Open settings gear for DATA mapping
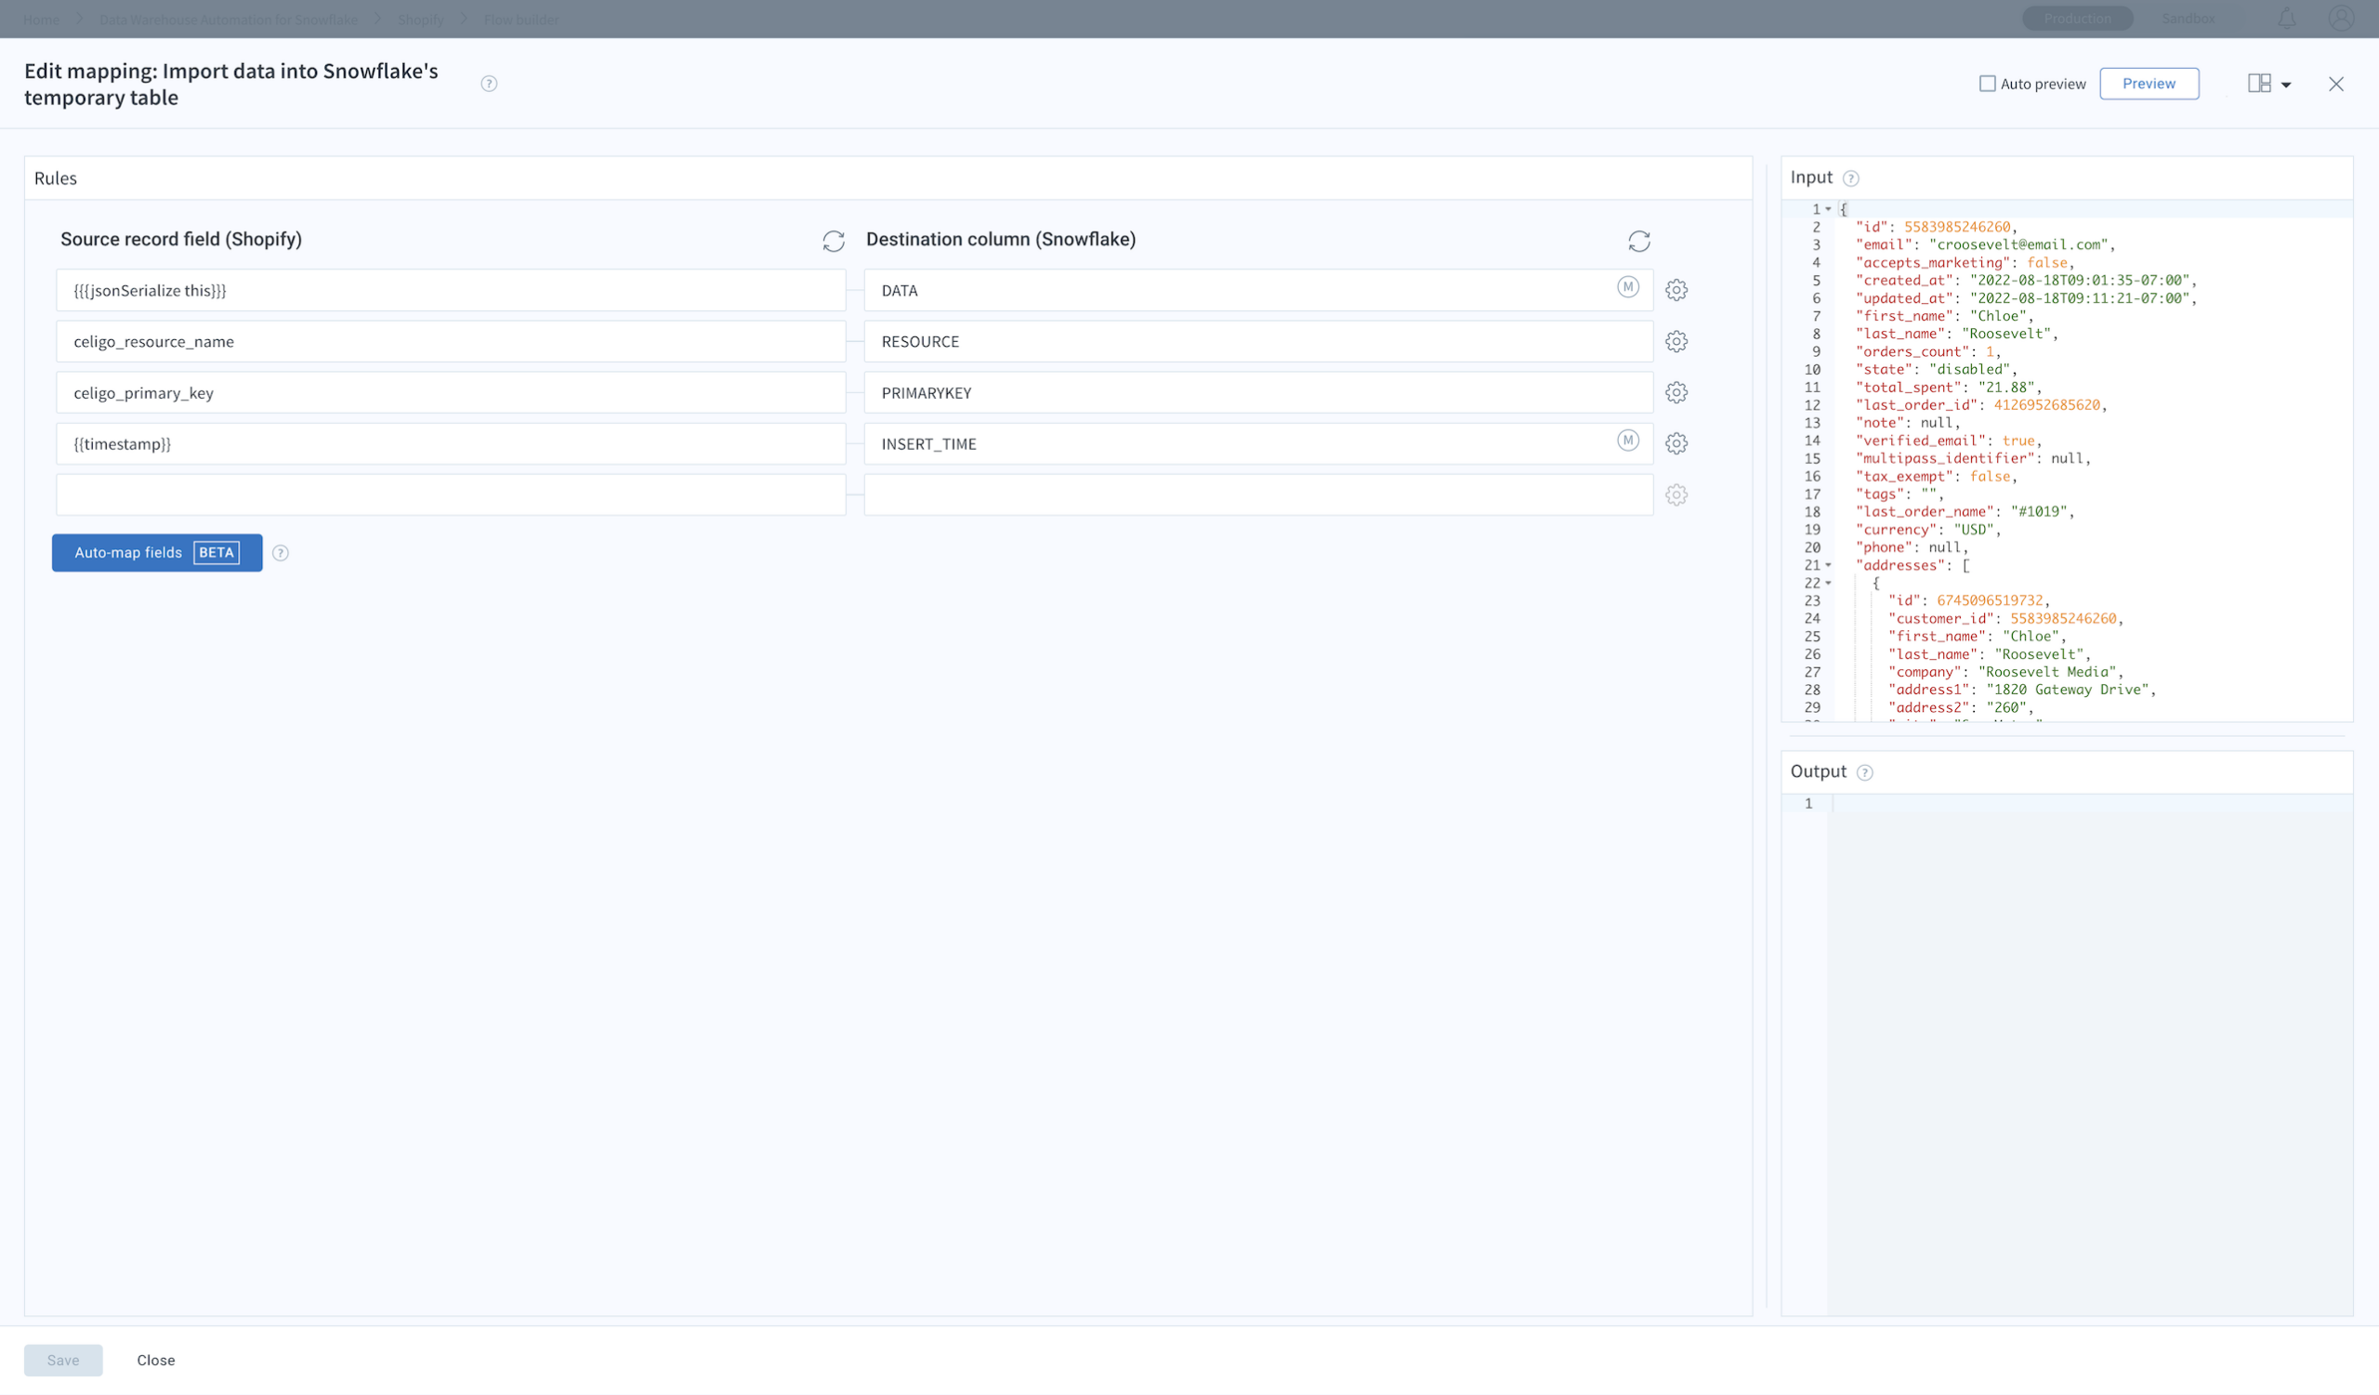 (1676, 290)
